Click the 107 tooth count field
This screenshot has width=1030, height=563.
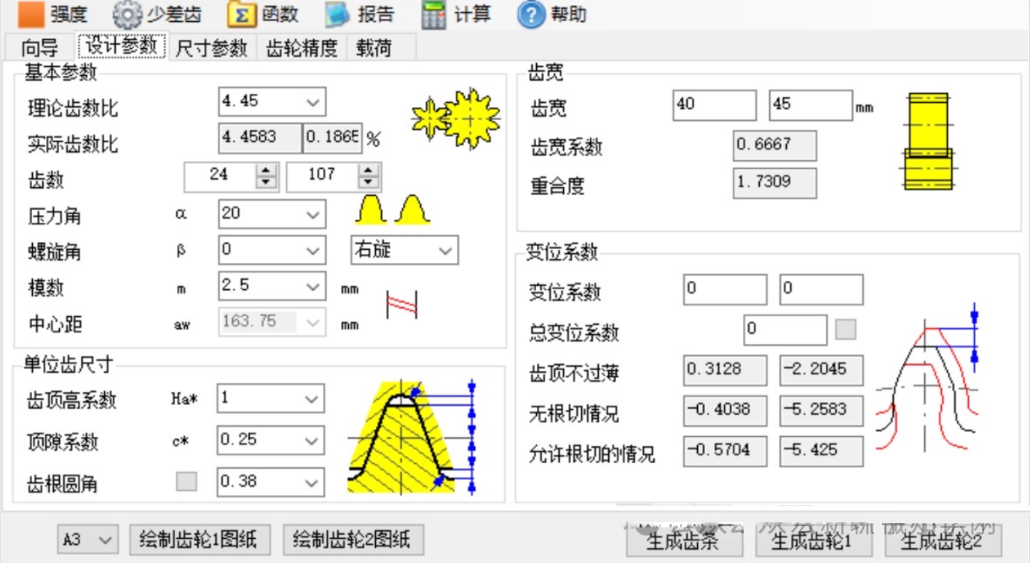point(323,176)
